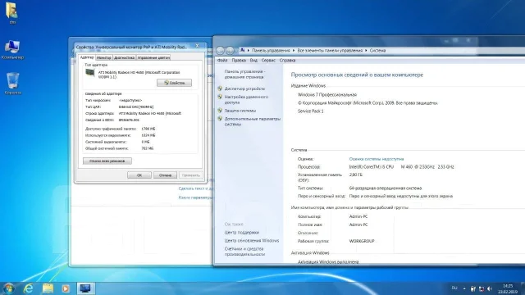This screenshot has height=295, width=525.
Task: Open Счетчики и средства производительности link
Action: pyautogui.click(x=244, y=252)
